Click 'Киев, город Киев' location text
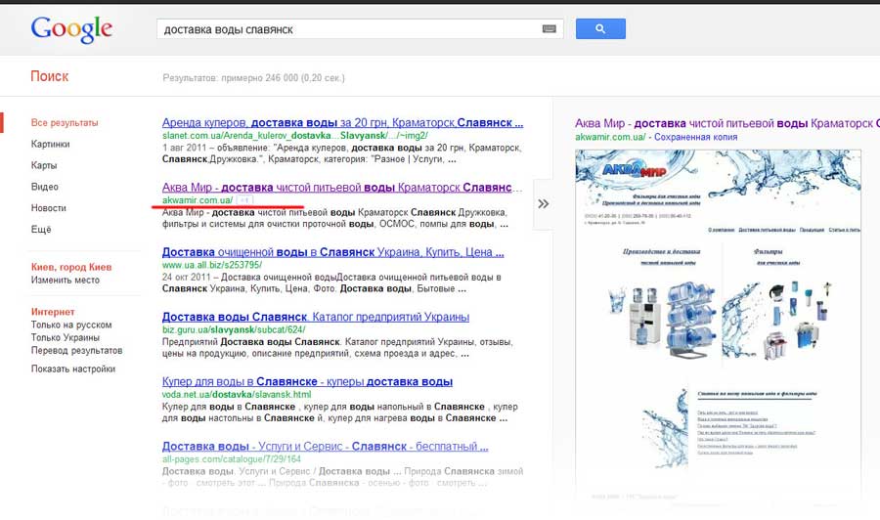The width and height of the screenshot is (880, 520). 71,267
